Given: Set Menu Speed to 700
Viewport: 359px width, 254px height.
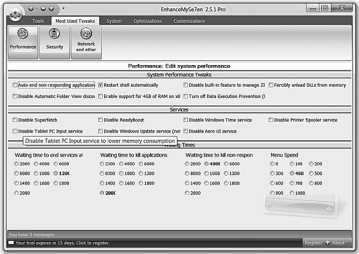Looking at the screenshot, I should [x=292, y=183].
